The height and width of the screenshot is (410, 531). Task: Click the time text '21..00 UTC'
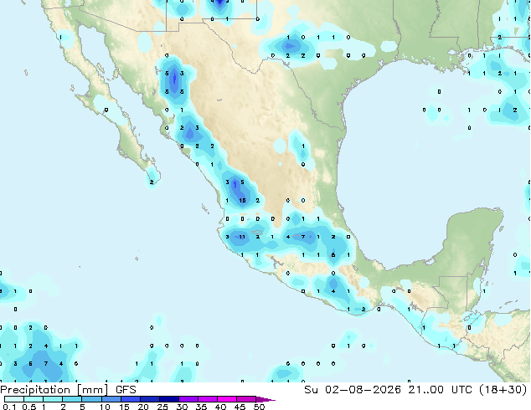pos(441,390)
